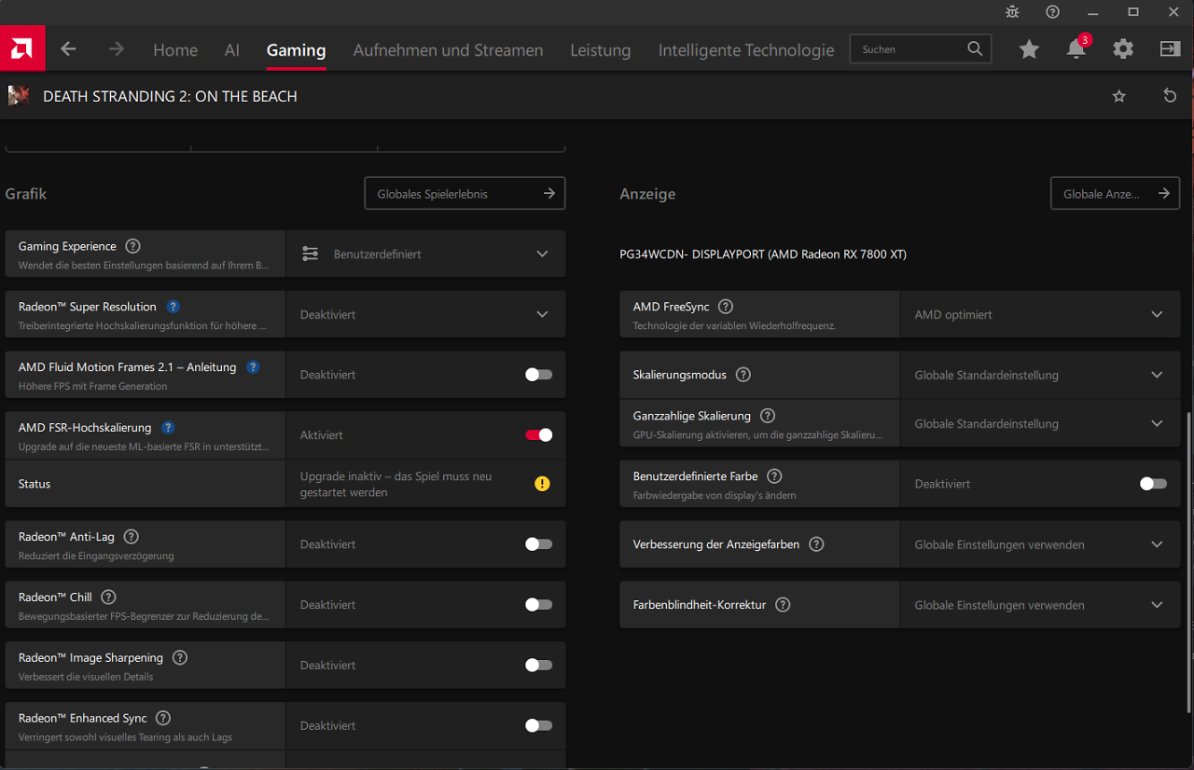Image resolution: width=1194 pixels, height=770 pixels.
Task: Open notifications bell icon
Action: (x=1076, y=48)
